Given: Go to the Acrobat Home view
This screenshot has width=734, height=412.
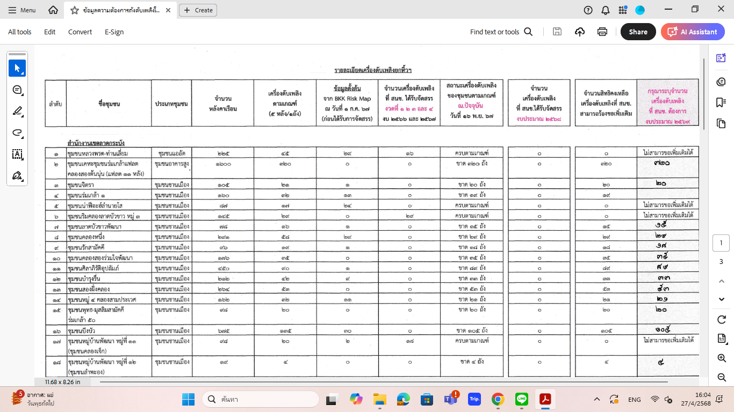Looking at the screenshot, I should (x=53, y=10).
